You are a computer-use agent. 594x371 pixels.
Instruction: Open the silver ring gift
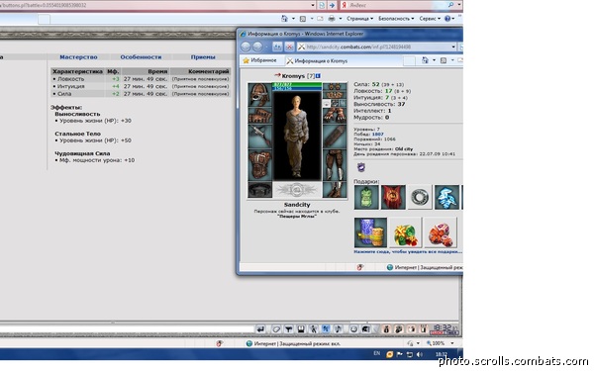[420, 197]
